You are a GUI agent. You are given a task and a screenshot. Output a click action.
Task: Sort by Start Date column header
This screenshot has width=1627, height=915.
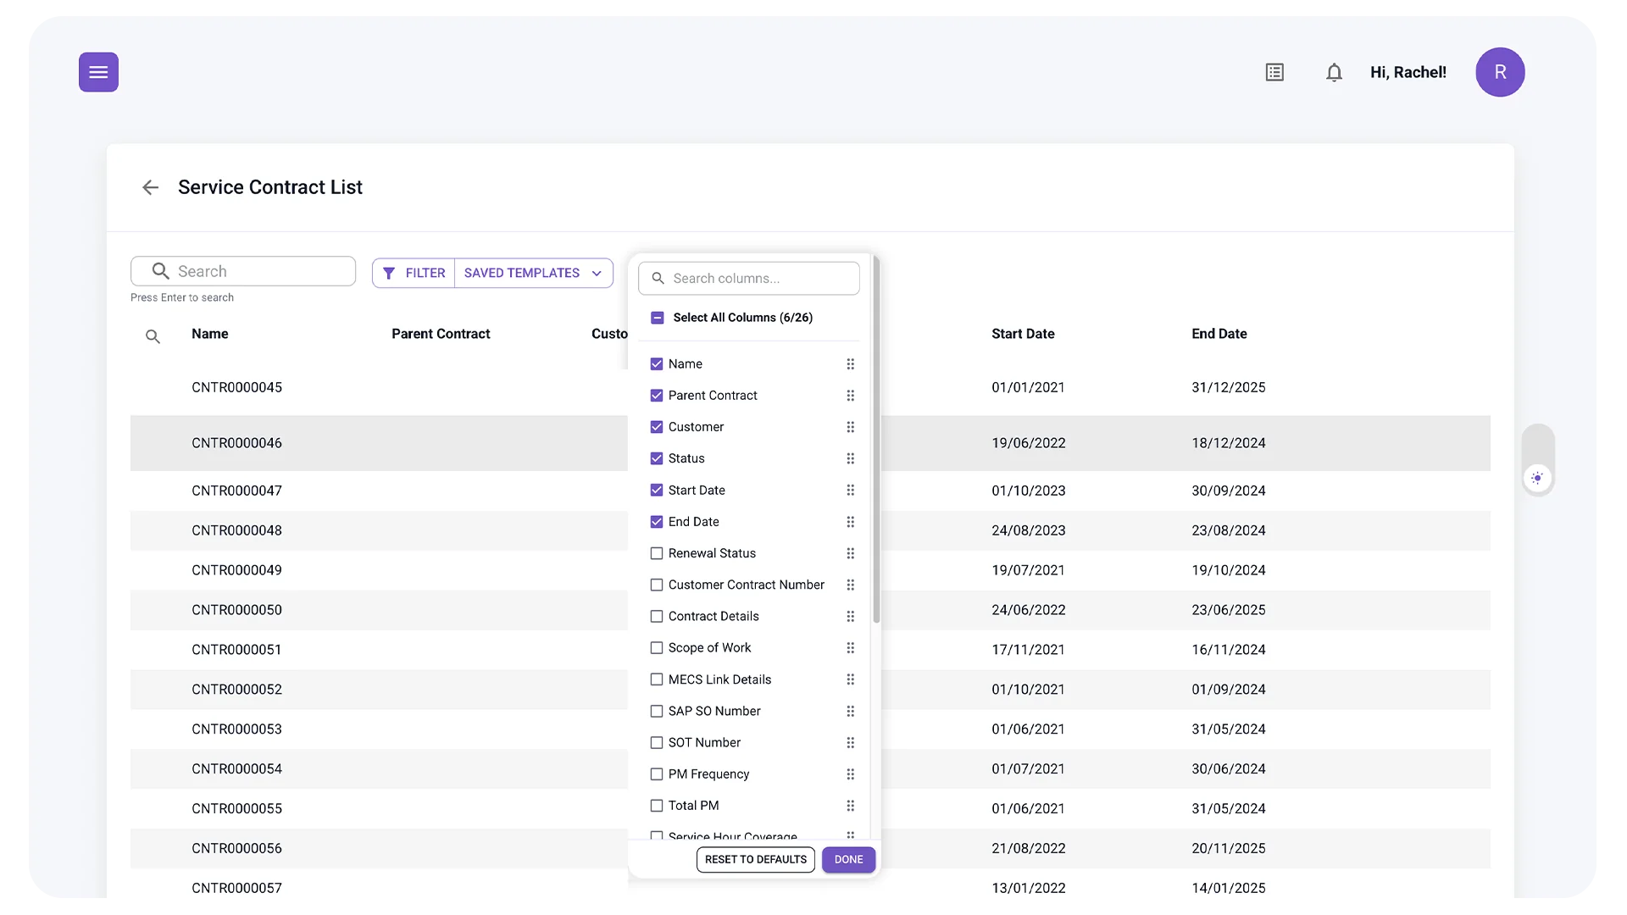point(1023,334)
